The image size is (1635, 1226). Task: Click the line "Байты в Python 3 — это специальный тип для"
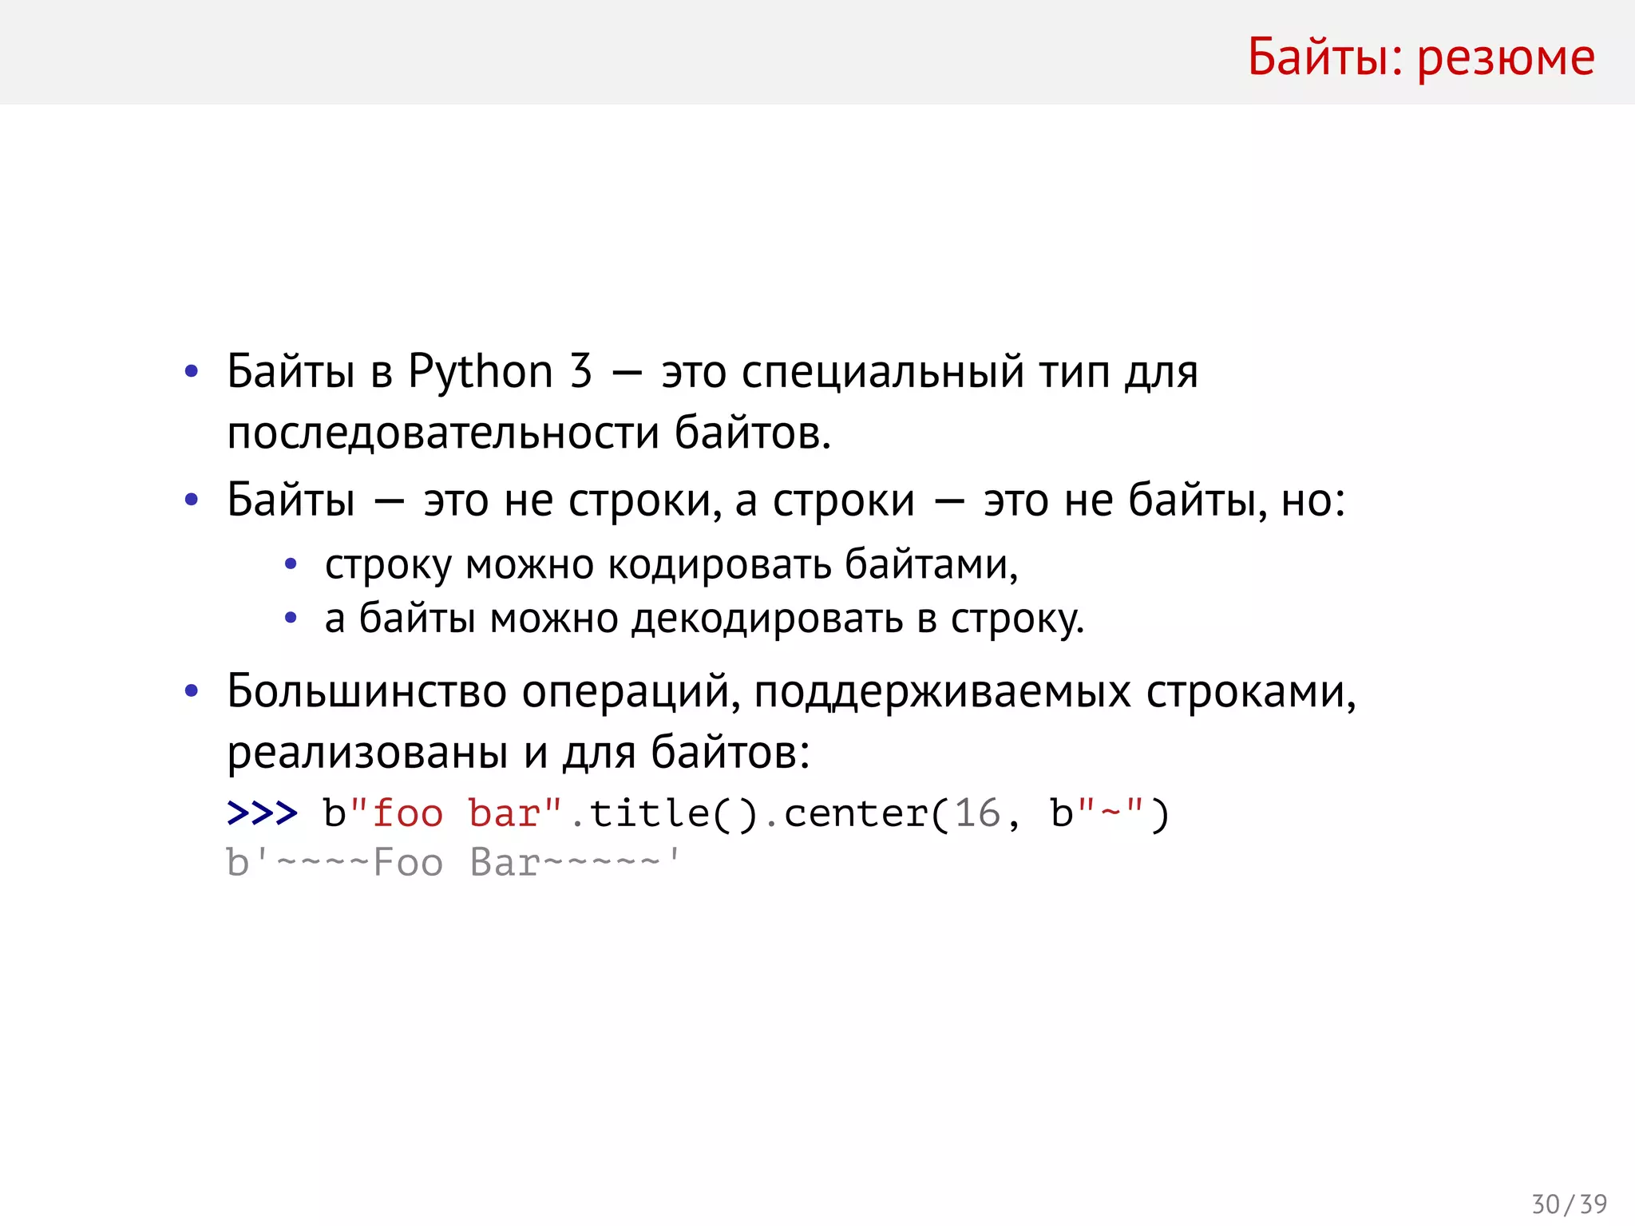tap(712, 372)
